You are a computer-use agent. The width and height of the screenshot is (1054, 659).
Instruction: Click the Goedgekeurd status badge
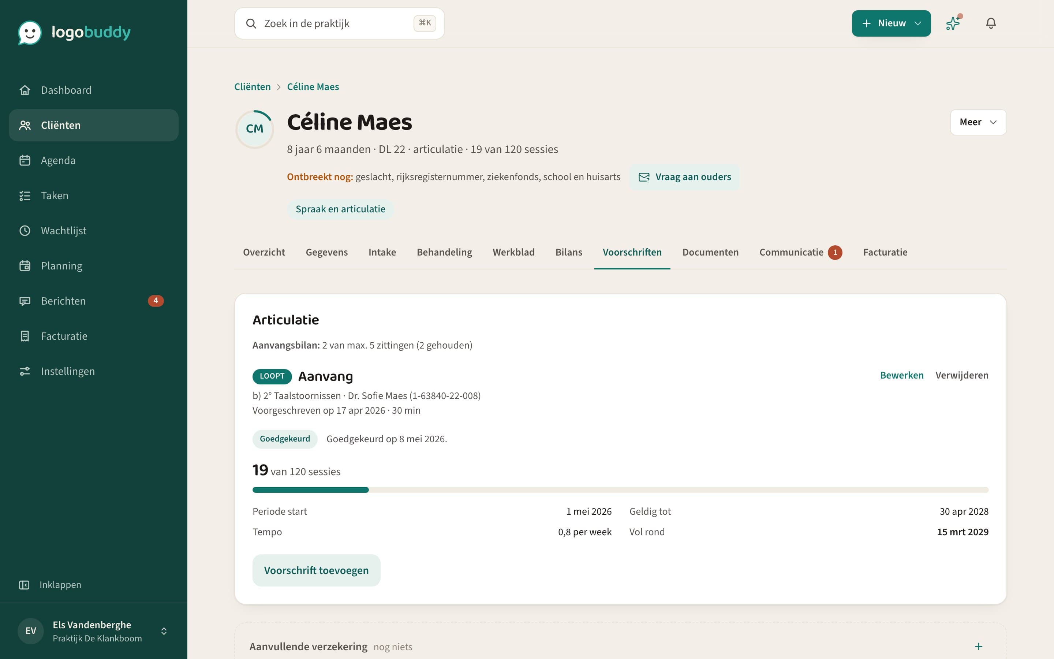pyautogui.click(x=285, y=439)
